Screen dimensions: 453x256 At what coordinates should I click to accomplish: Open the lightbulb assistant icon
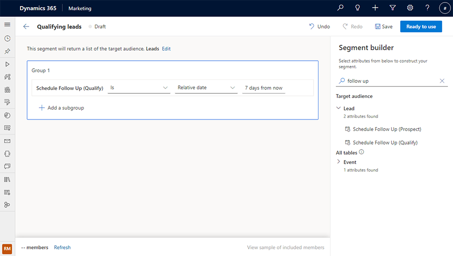coord(358,8)
